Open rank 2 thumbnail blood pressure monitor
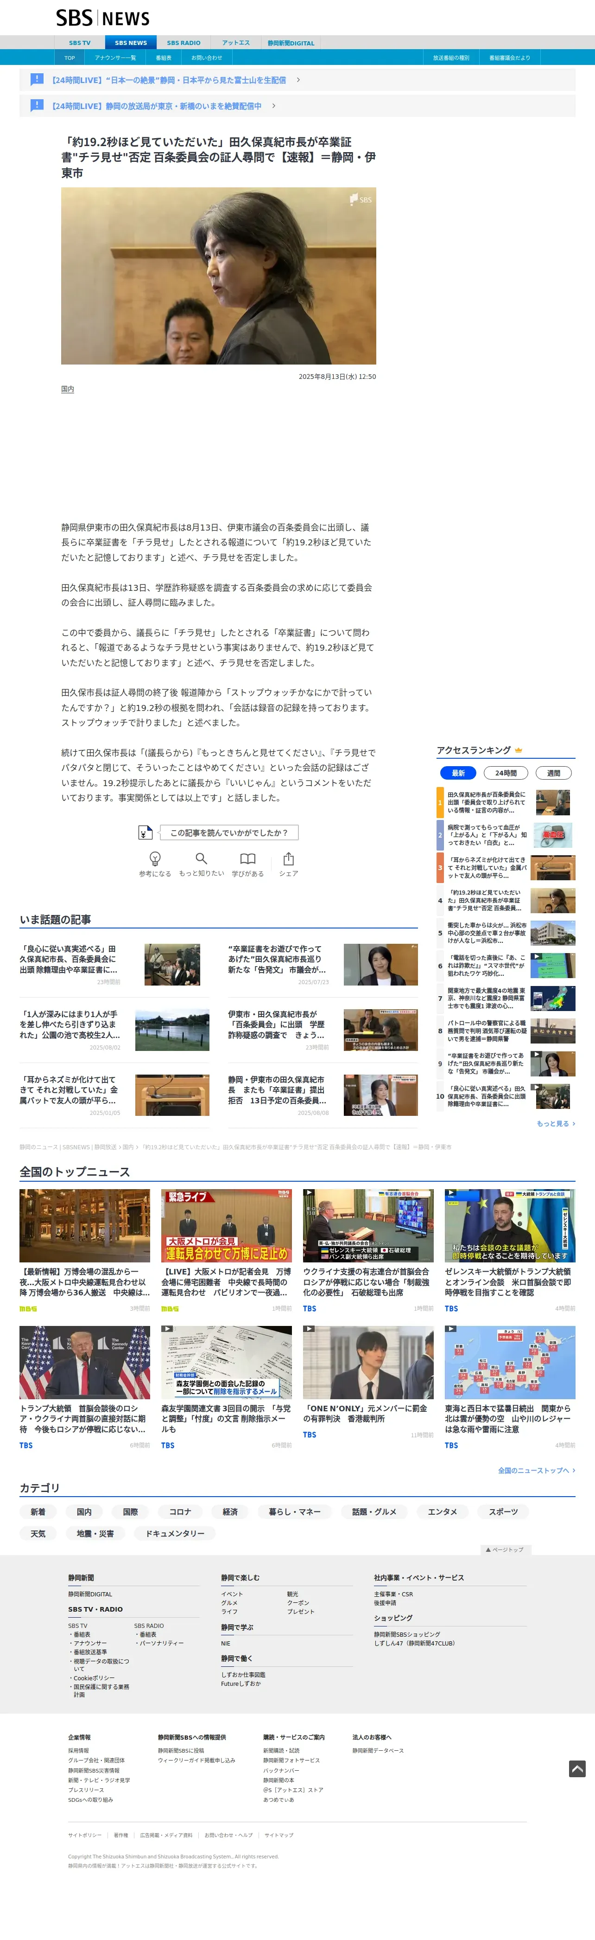 tap(553, 834)
